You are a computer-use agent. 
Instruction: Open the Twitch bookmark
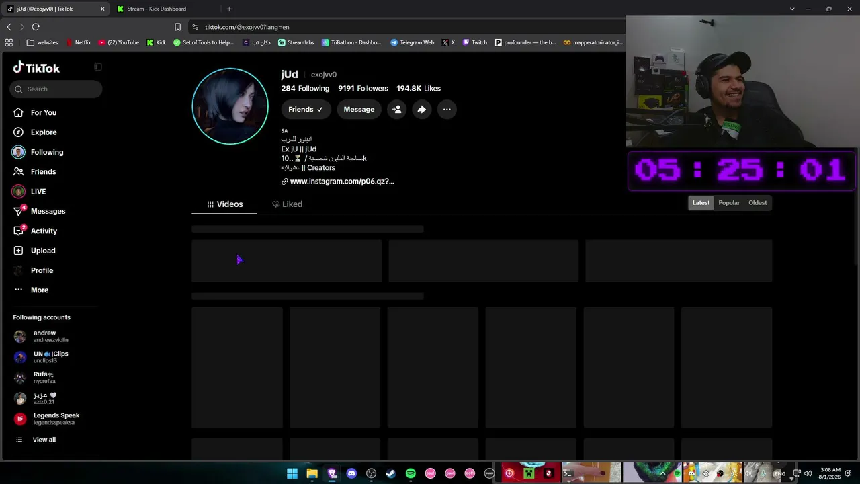pyautogui.click(x=474, y=42)
